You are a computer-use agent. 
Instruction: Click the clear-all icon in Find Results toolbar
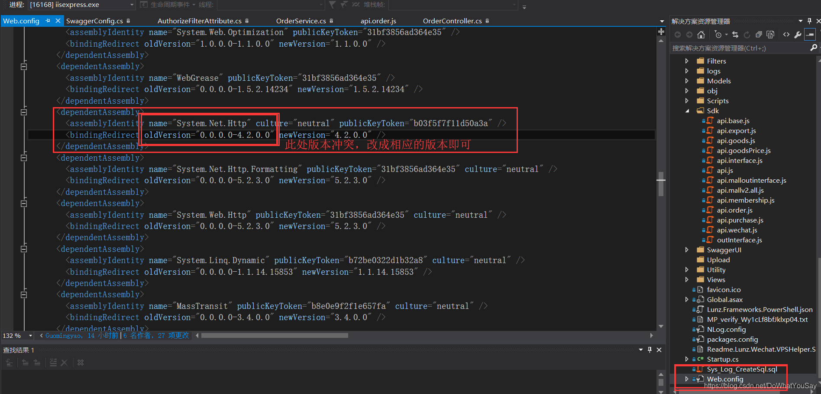(x=53, y=362)
